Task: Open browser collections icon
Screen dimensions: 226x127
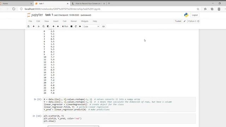Action: click(x=212, y=9)
